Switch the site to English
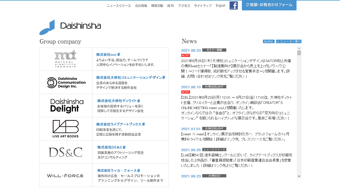 point(221,5)
